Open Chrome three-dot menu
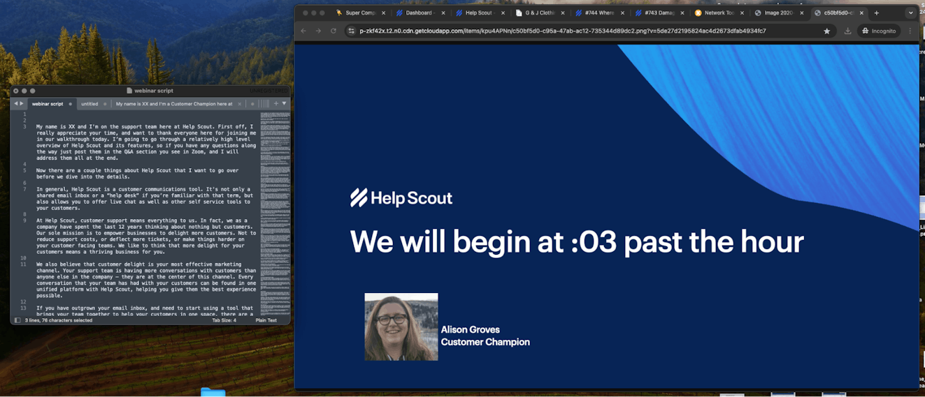 click(x=910, y=31)
